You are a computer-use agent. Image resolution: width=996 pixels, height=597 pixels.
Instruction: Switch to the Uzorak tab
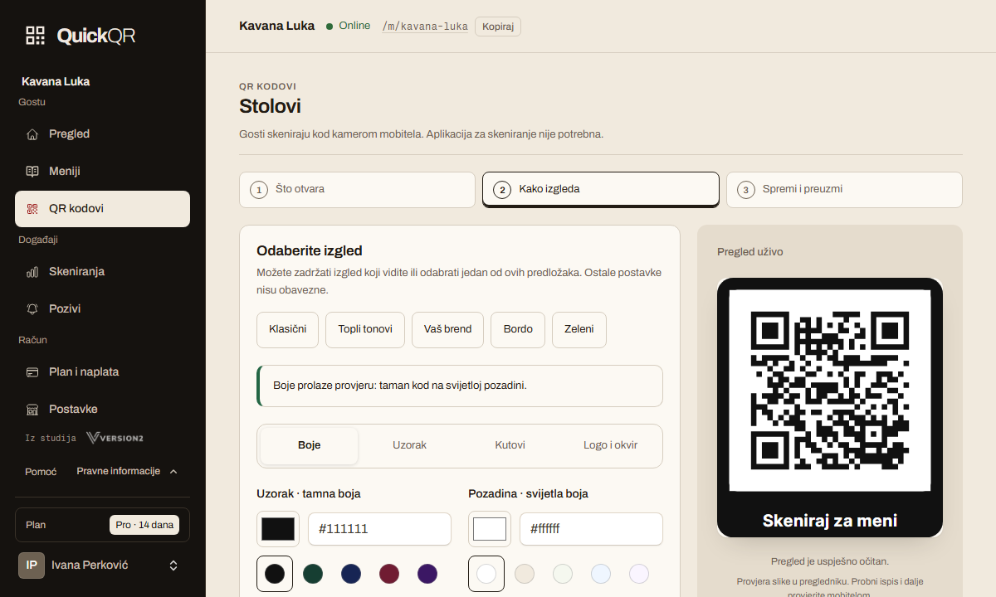pos(409,445)
